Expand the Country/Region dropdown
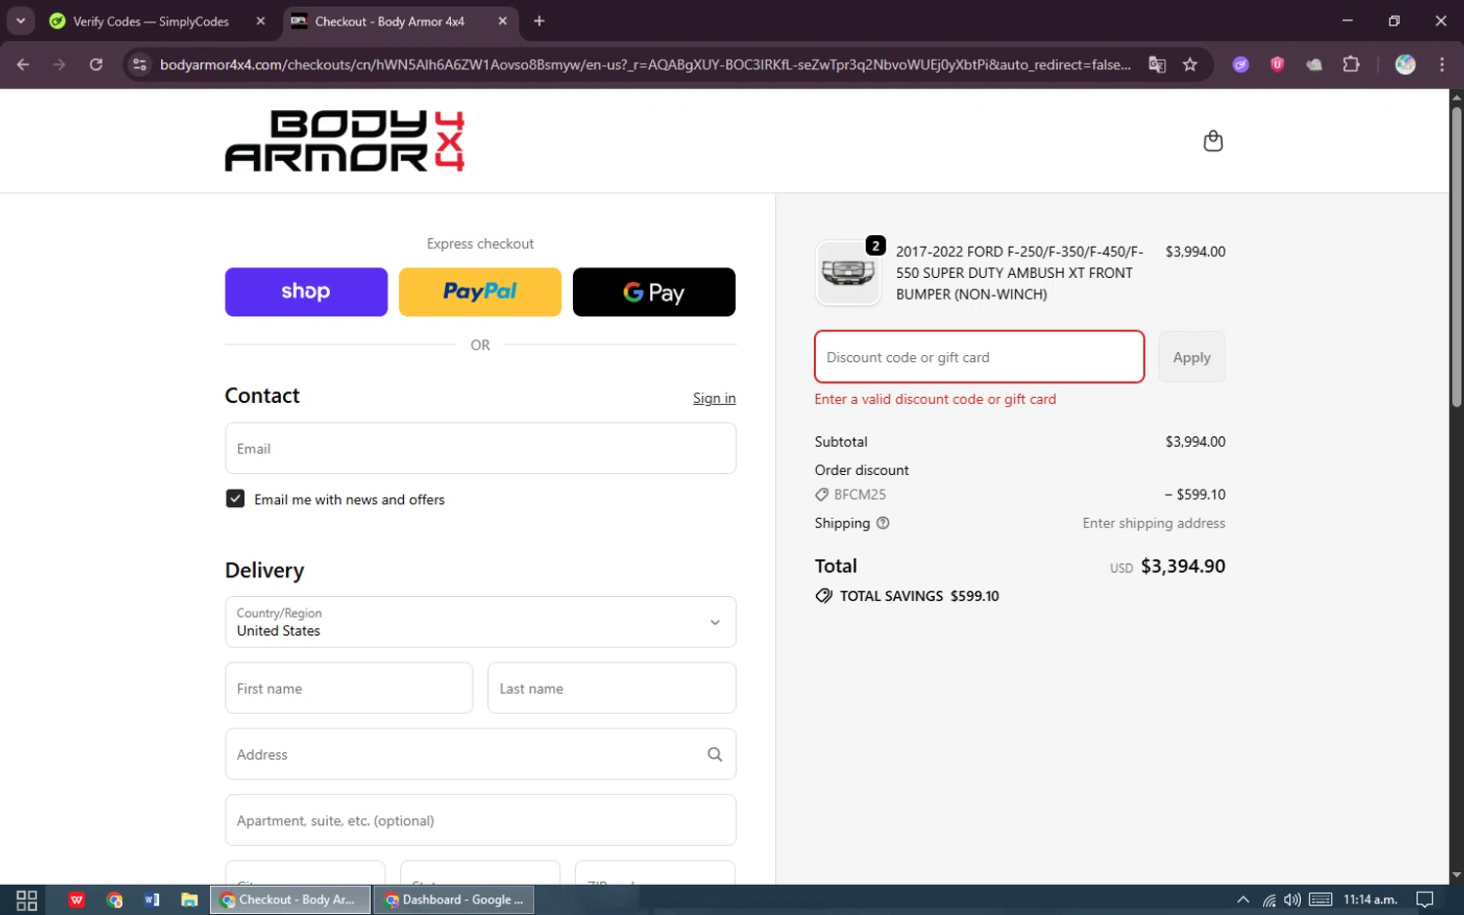 [x=480, y=622]
